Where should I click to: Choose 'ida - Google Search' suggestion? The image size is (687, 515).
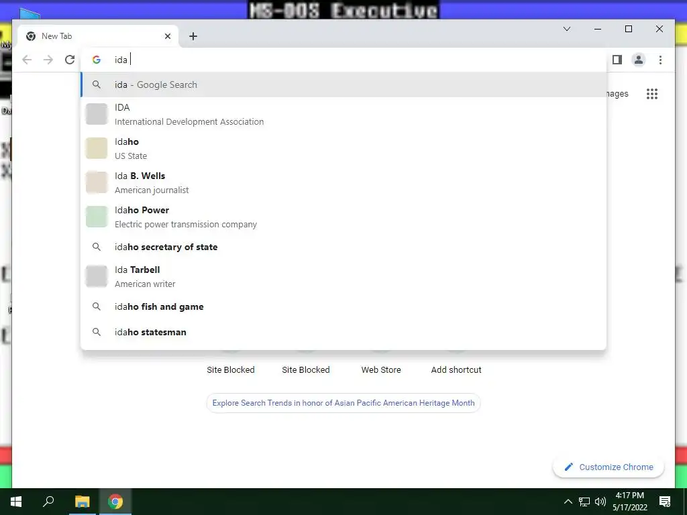343,84
